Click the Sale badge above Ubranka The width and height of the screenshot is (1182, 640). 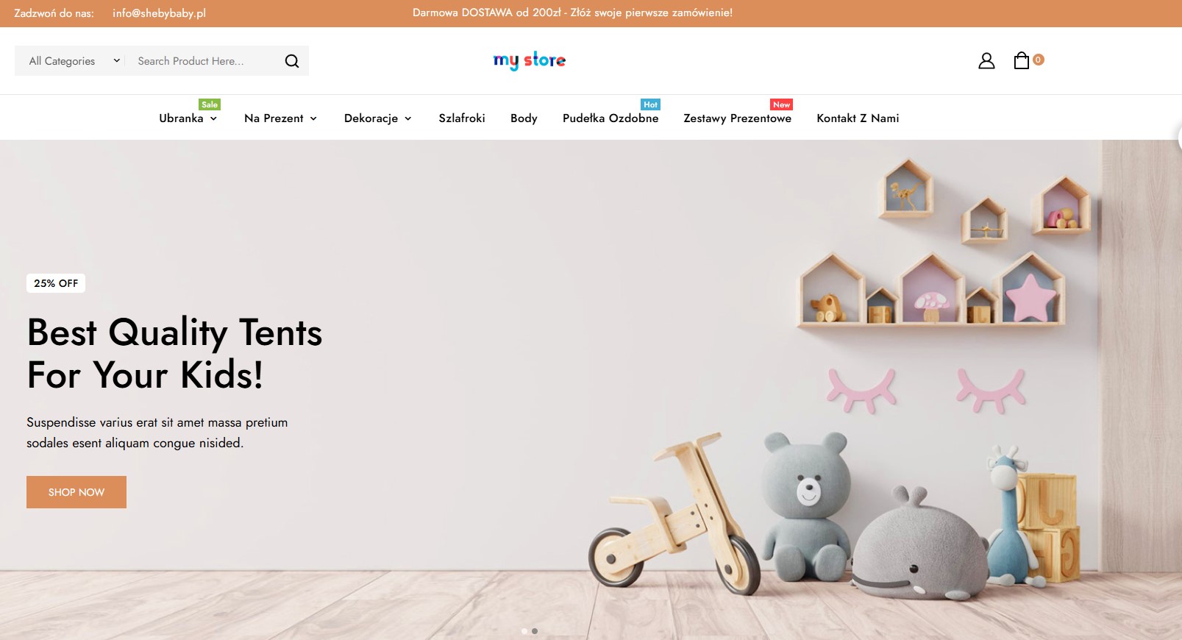pyautogui.click(x=210, y=104)
